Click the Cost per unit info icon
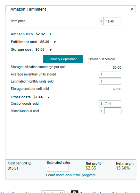Viewport: 140px width, 193px height. [30, 163]
